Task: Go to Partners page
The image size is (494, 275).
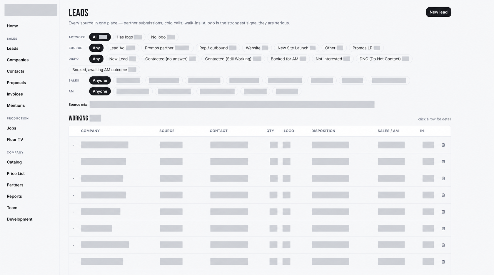Action: pyautogui.click(x=15, y=185)
